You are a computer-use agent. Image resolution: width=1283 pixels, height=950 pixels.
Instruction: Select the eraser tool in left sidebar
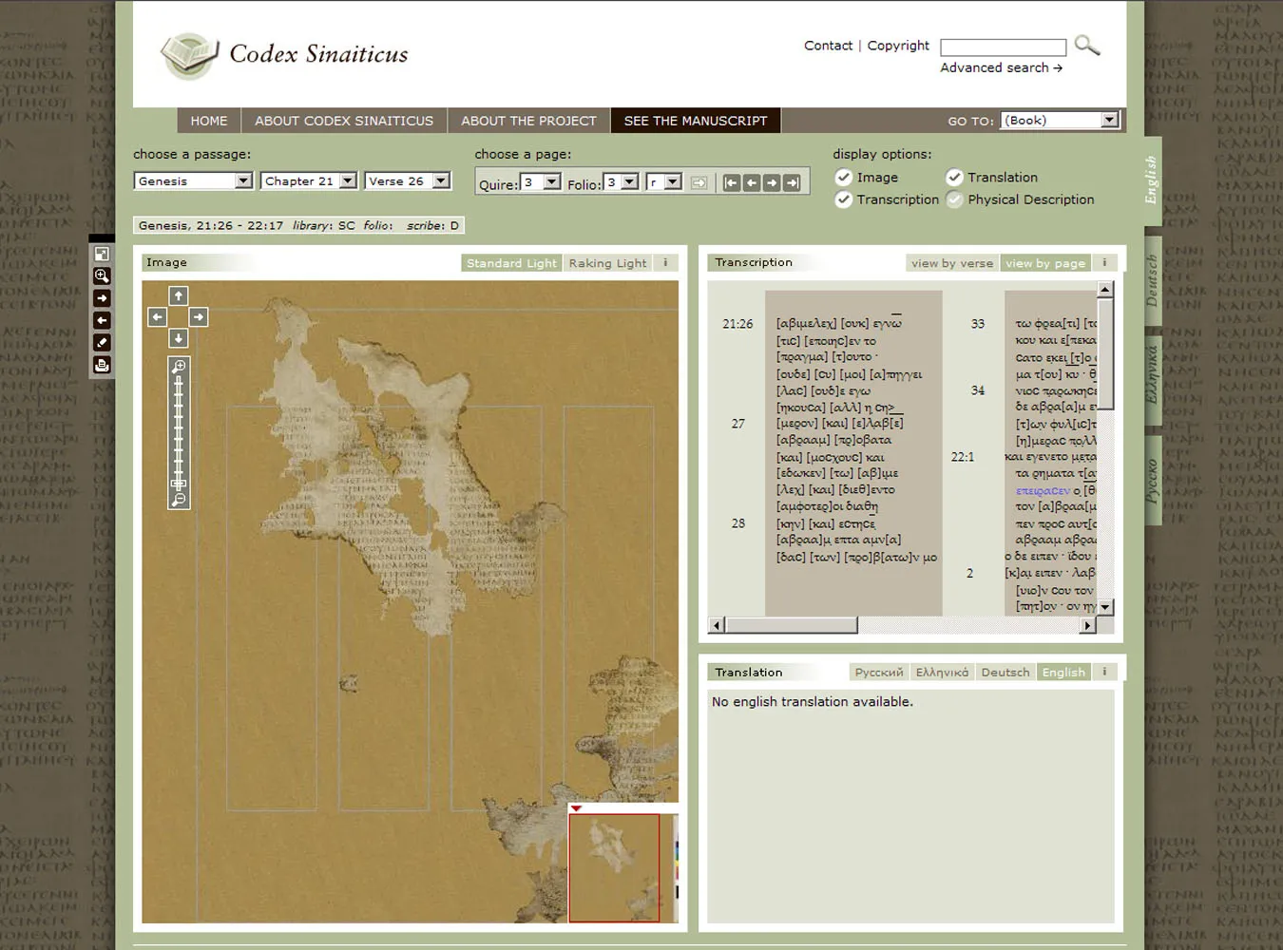tap(102, 343)
